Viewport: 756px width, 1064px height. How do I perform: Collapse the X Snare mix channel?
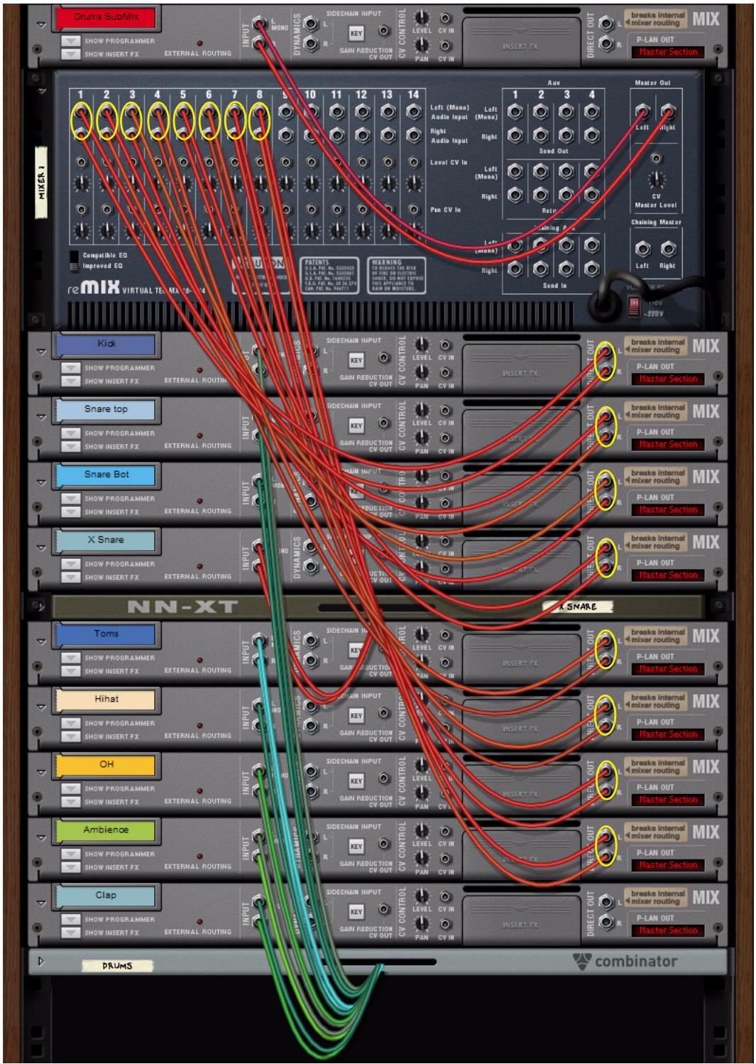point(41,548)
